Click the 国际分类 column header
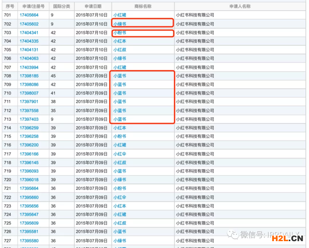 click(x=61, y=6)
